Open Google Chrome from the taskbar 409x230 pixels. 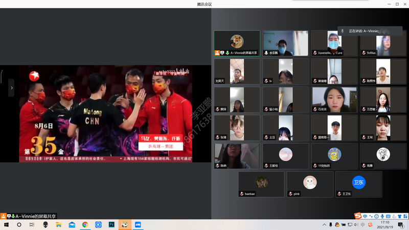pos(85,224)
